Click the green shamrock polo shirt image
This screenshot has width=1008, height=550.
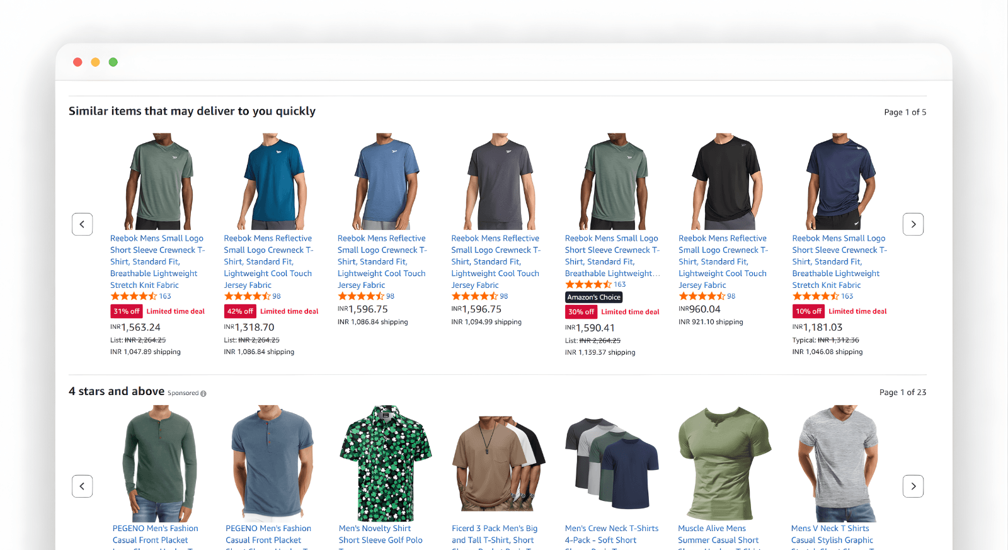click(x=386, y=463)
